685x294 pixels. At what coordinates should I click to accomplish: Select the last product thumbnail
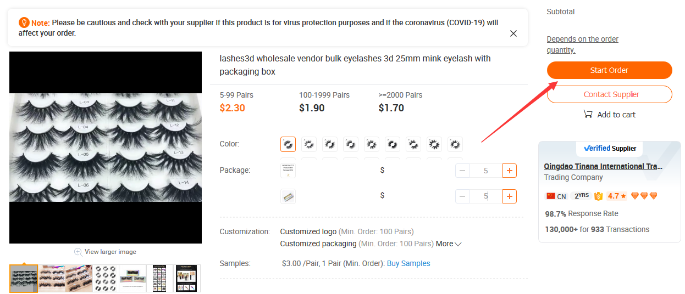click(187, 279)
